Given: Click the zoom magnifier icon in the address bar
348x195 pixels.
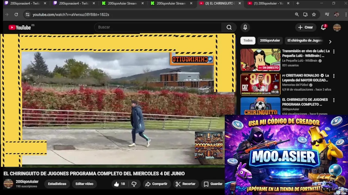Looking at the screenshot, I should coord(297,15).
